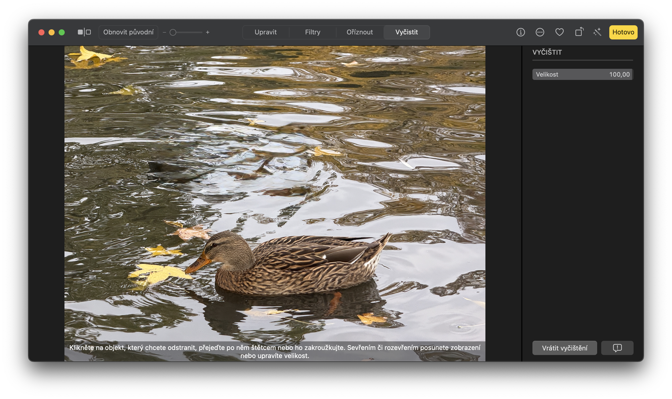
Task: Show photo info via the info icon
Action: [520, 32]
